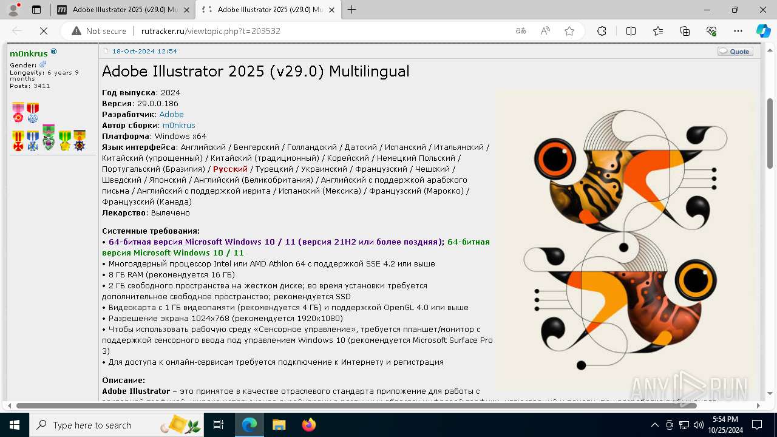Click the user info icon next to m0nkrus
The image size is (777, 437).
tap(53, 52)
